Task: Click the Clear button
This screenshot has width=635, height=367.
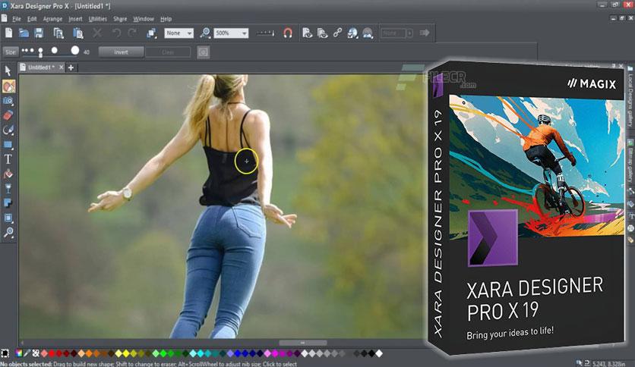Action: [168, 52]
